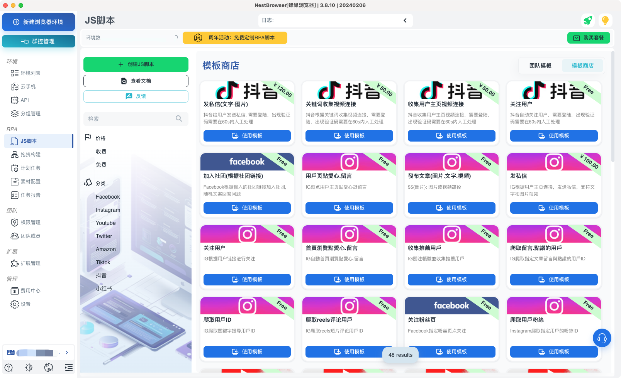
Task: Click the 购买套餐 button
Action: (x=589, y=38)
